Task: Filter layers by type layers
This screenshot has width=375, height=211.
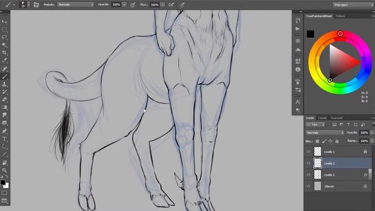Action: tap(348, 124)
